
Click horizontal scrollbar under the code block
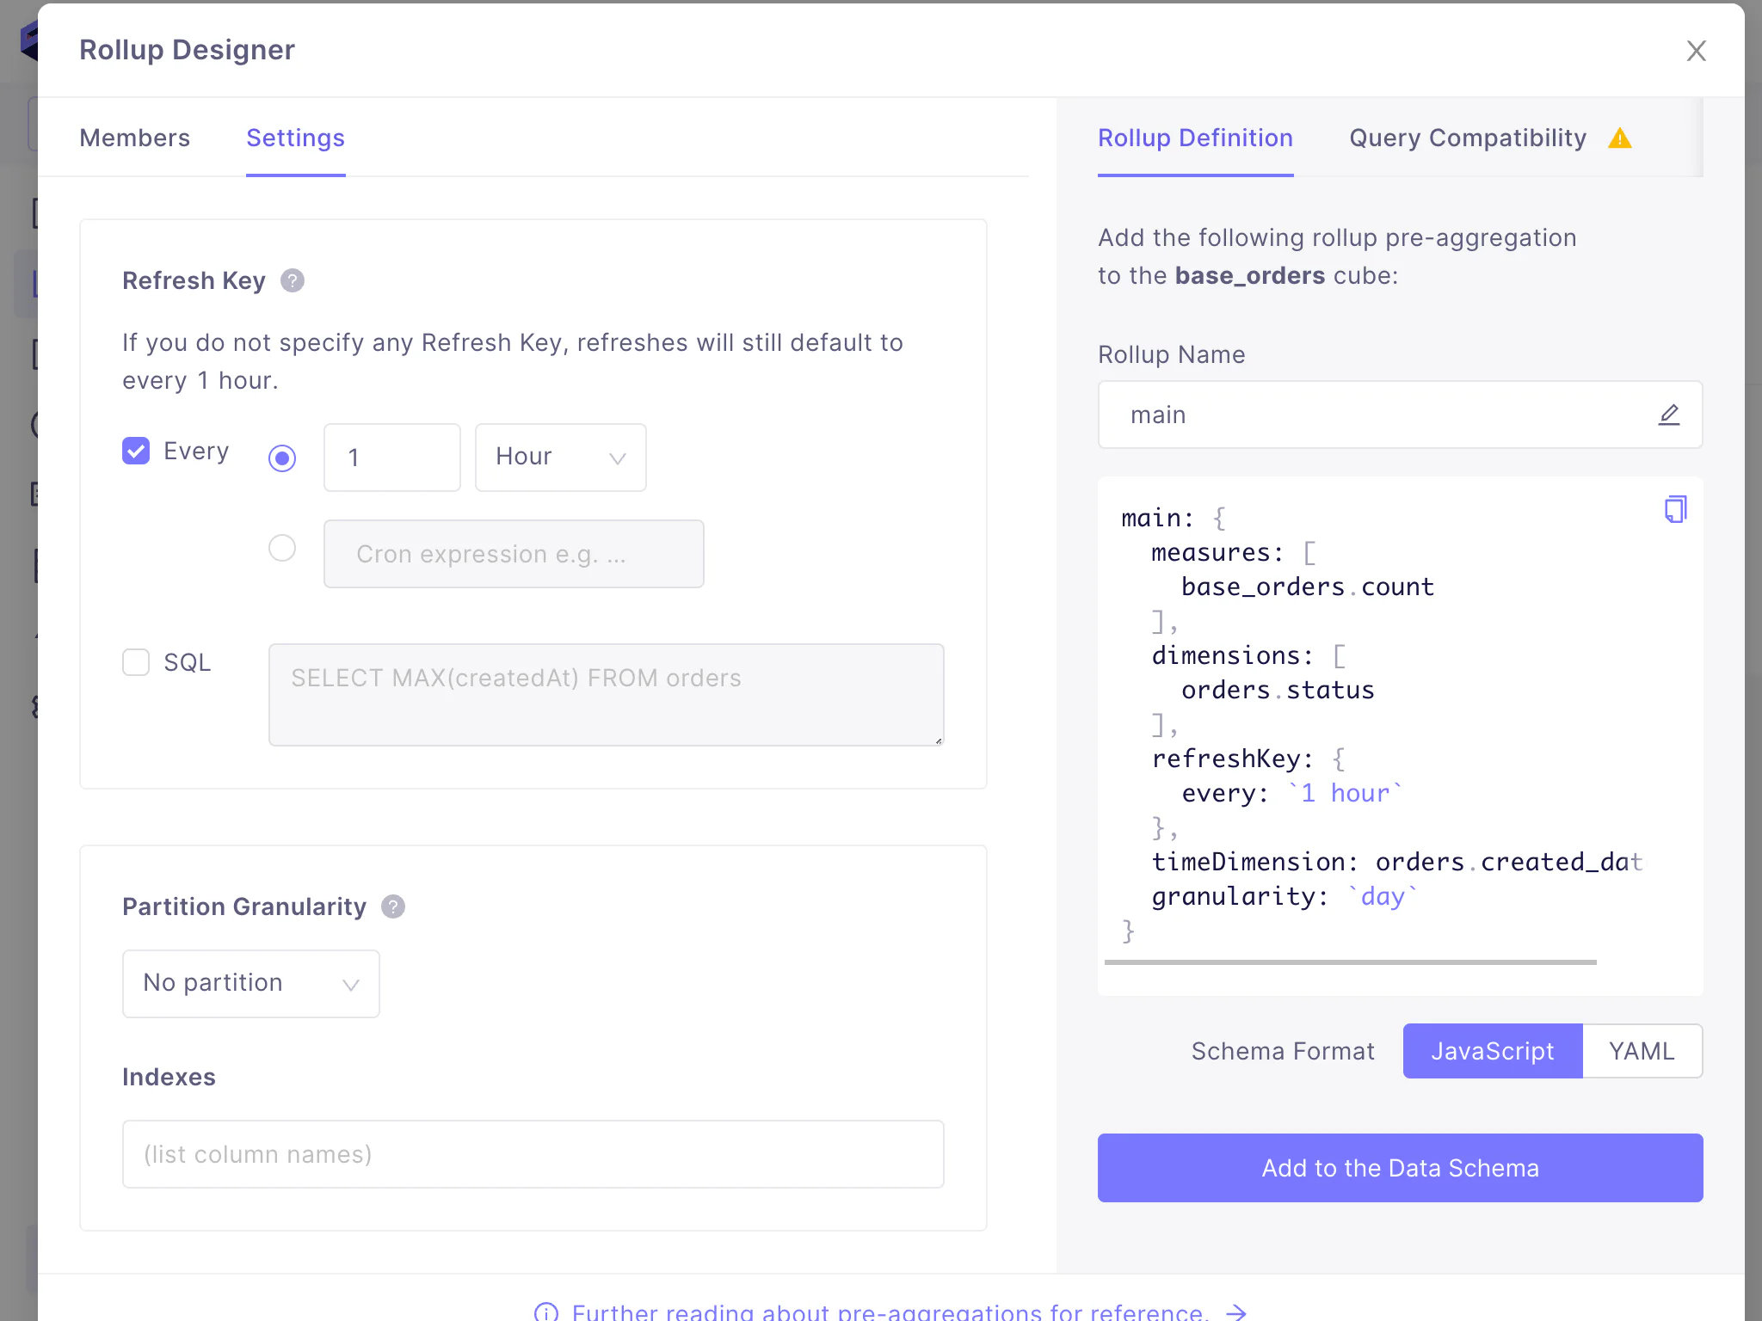click(1350, 962)
